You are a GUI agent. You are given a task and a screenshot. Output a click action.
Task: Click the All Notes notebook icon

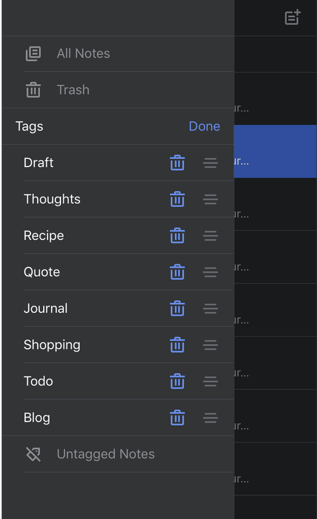[33, 53]
